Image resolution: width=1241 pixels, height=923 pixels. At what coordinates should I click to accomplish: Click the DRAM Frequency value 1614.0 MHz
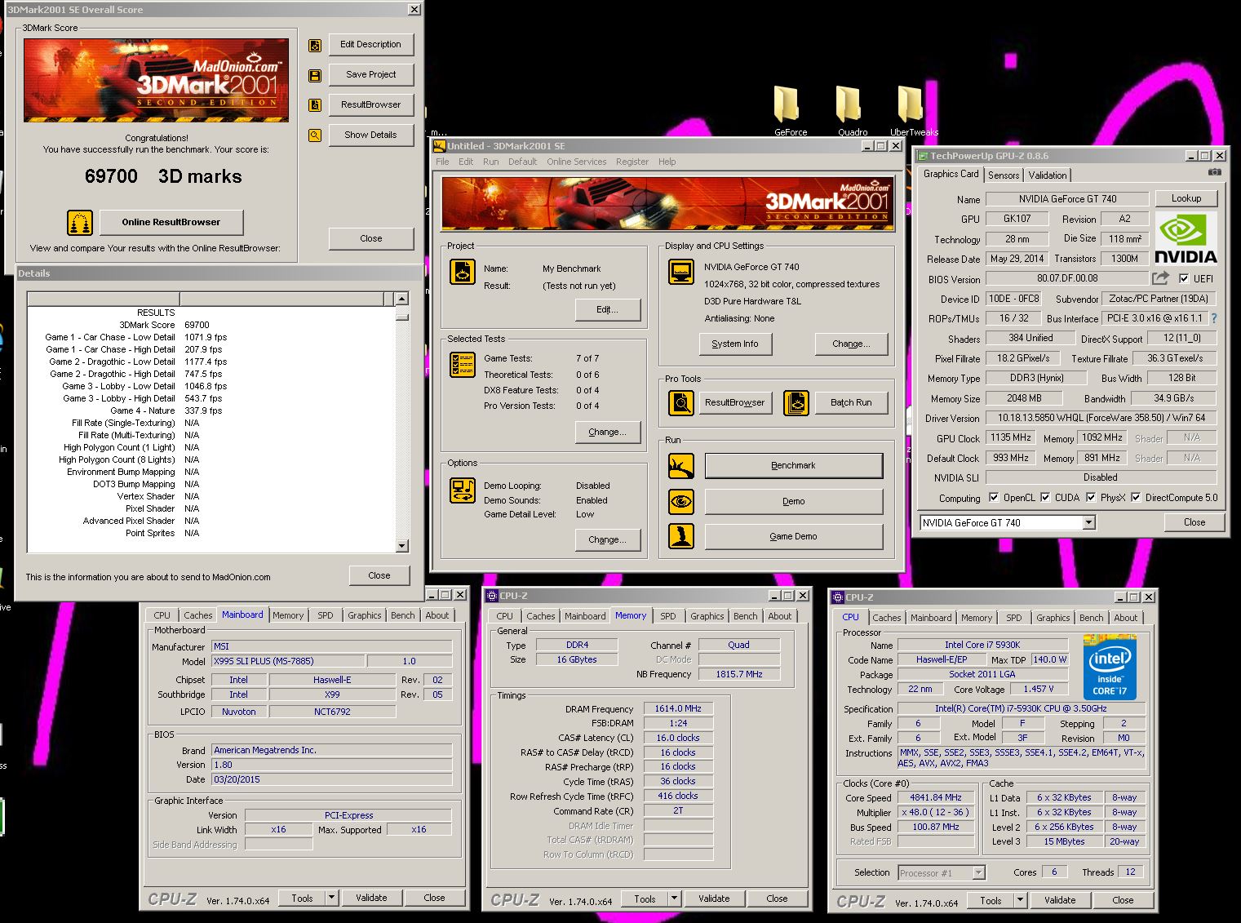pos(677,708)
